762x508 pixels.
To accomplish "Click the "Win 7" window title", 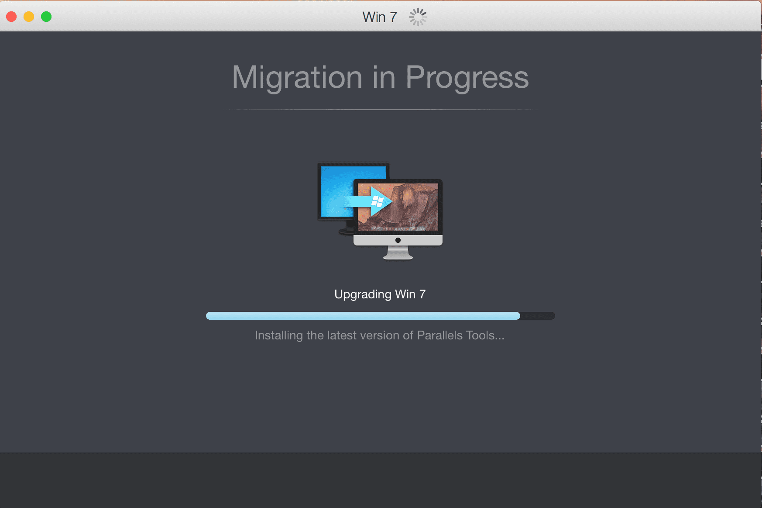I will pyautogui.click(x=380, y=17).
